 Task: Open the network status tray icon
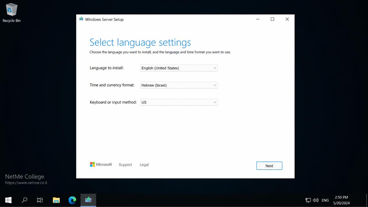[x=308, y=200]
